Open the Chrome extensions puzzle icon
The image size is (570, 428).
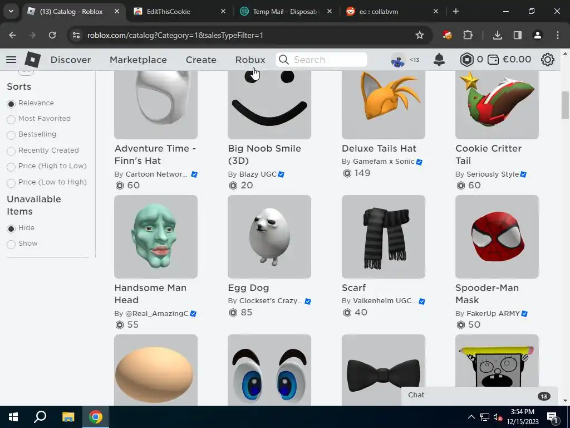468,35
